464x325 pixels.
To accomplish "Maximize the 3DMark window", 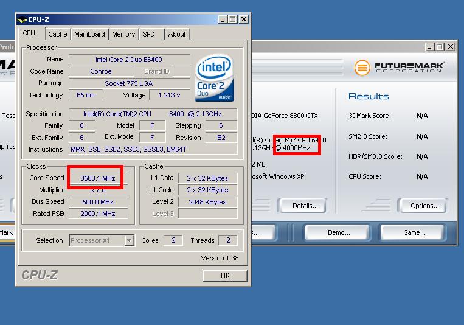I will point(440,47).
